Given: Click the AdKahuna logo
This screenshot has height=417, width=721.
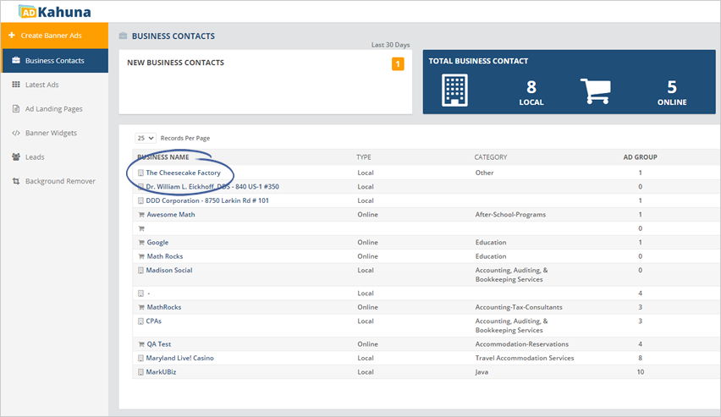Looking at the screenshot, I should click(x=54, y=12).
